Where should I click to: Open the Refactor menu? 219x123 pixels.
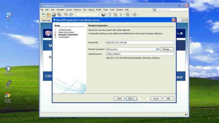pos(77,10)
